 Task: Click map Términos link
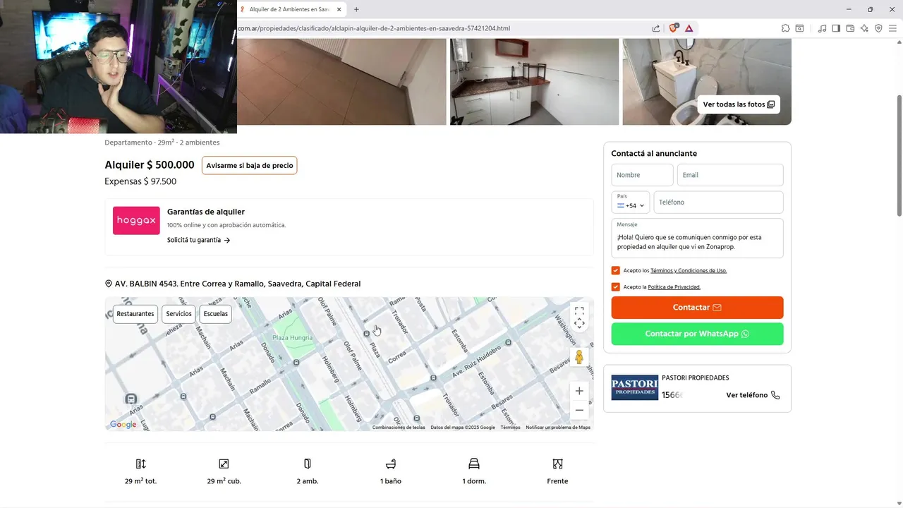coord(510,428)
